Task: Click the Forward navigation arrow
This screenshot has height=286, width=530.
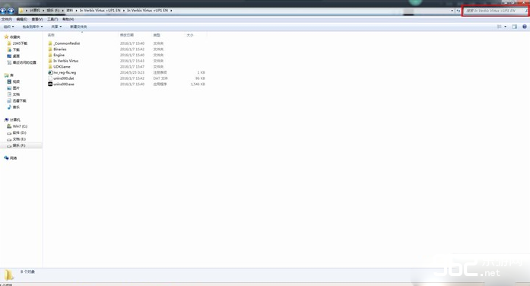Action: pos(11,11)
